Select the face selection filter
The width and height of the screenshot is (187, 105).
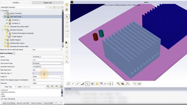tap(87, 84)
